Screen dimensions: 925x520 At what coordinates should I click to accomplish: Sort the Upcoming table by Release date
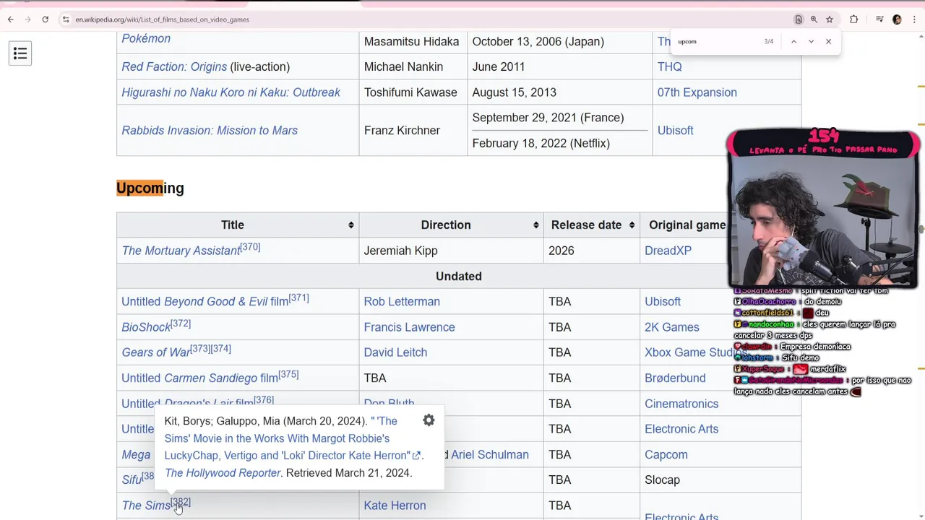[632, 225]
